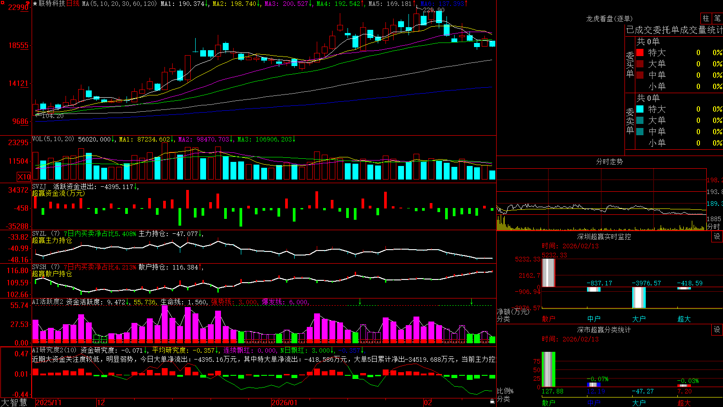
Task: Click the 活跃资金进出: -4395.117 text
Action: point(93,186)
